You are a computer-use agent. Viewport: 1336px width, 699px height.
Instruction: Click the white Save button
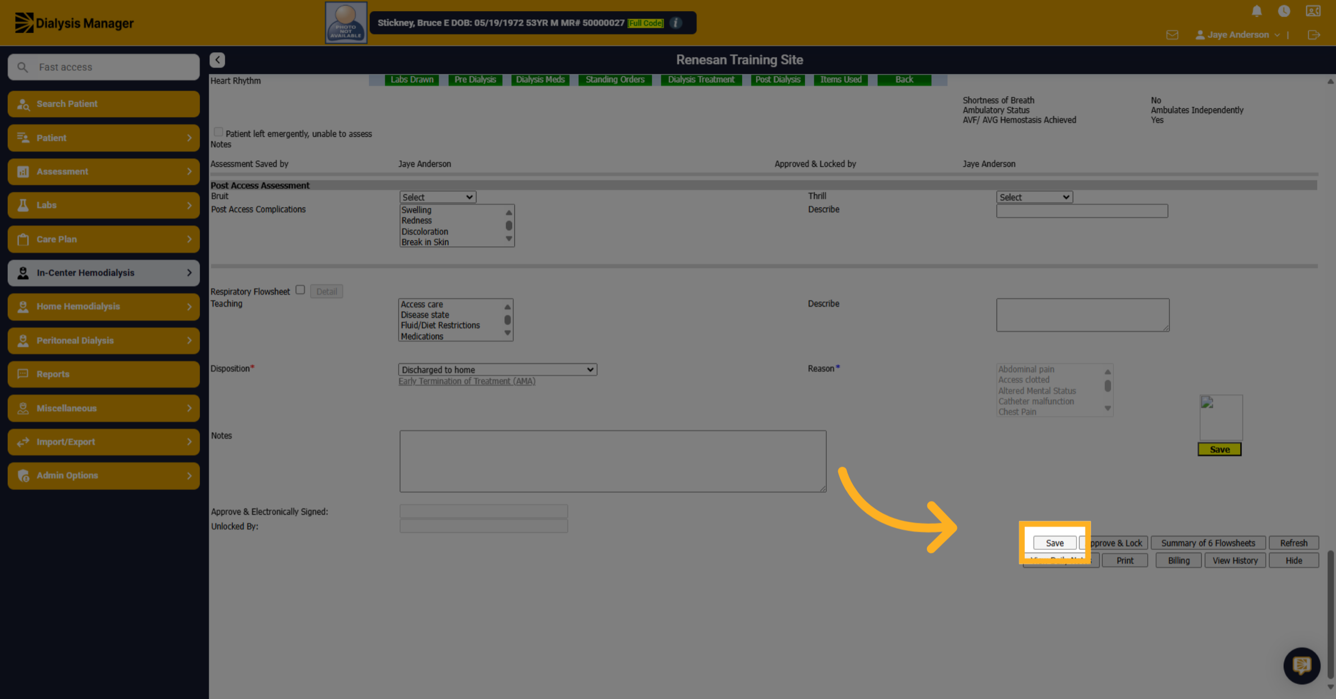click(1054, 543)
